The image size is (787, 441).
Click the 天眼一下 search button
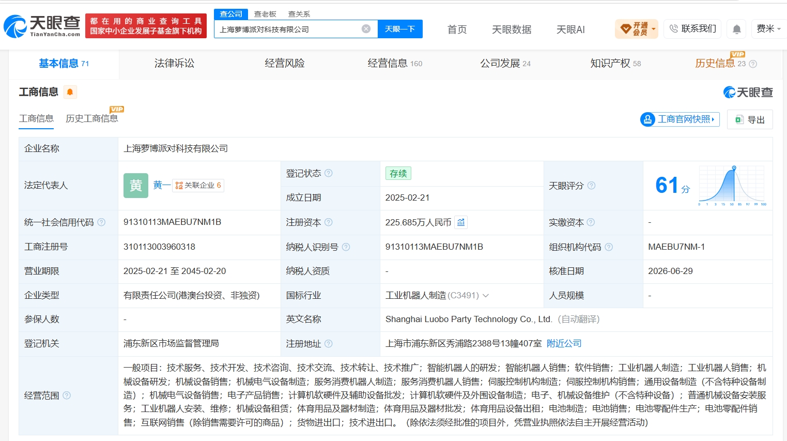click(400, 29)
